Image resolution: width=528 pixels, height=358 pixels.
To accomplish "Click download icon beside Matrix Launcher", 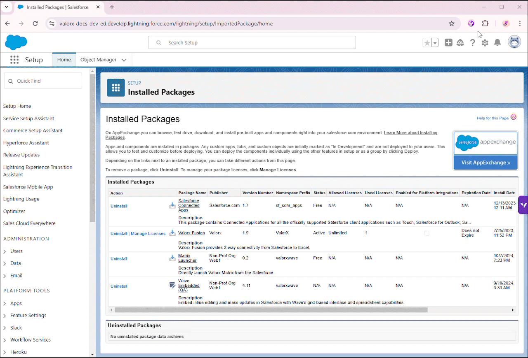I will [x=172, y=258].
